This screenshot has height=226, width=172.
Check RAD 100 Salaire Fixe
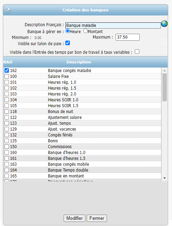[x=7, y=76]
